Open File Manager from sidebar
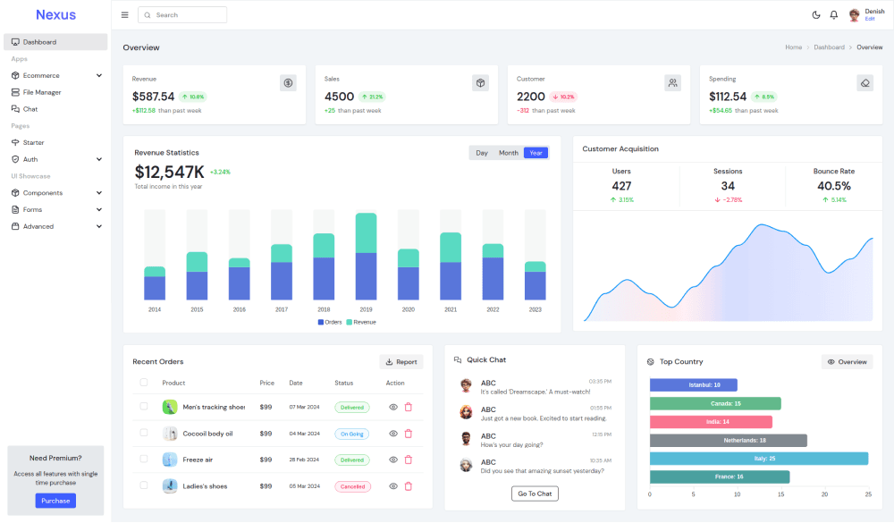Viewport: 894px width, 523px height. pyautogui.click(x=41, y=92)
